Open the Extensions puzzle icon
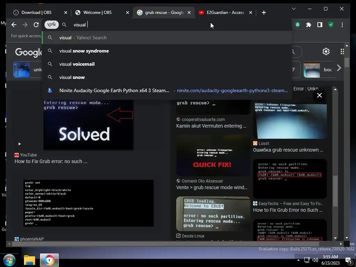The width and height of the screenshot is (356, 267). point(309,25)
